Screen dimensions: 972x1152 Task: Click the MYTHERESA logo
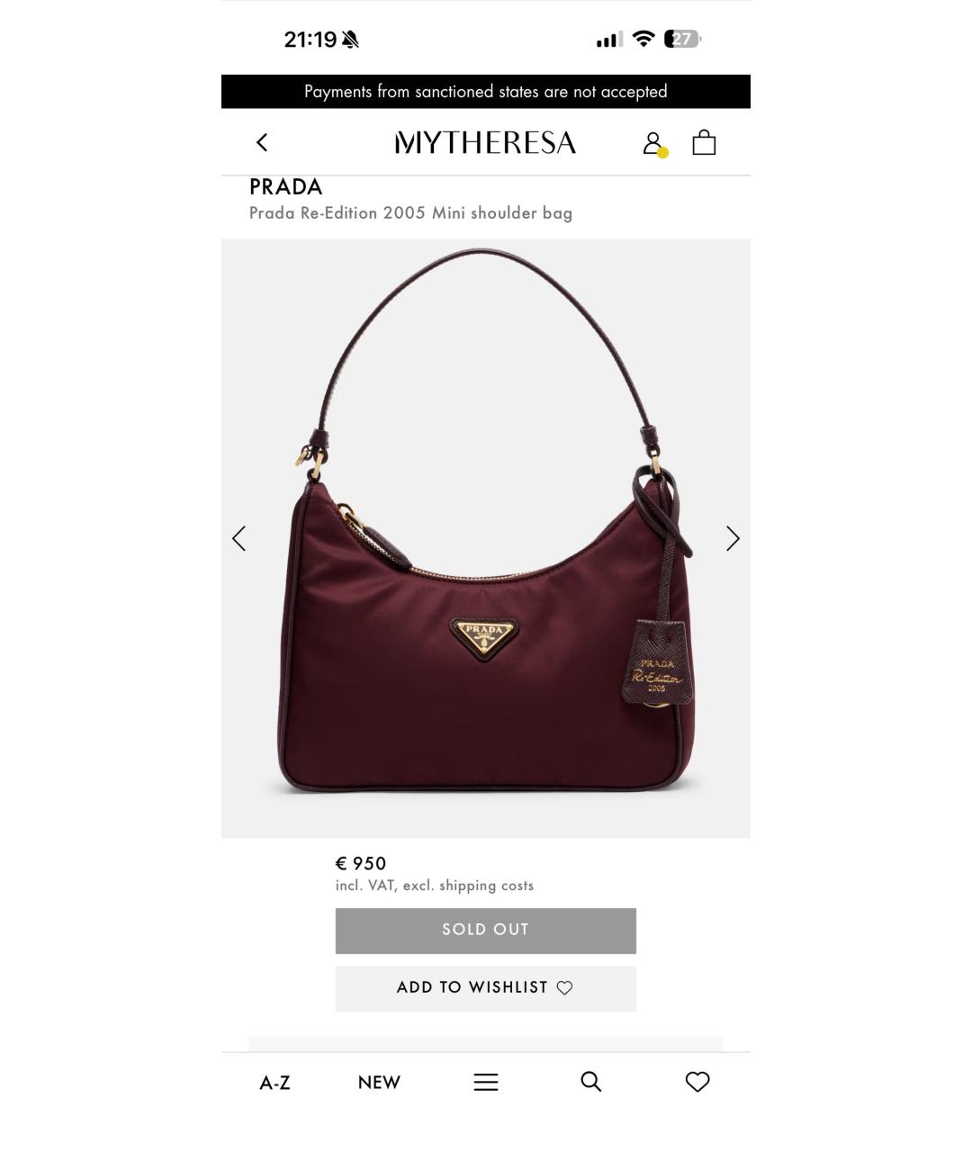pos(485,143)
